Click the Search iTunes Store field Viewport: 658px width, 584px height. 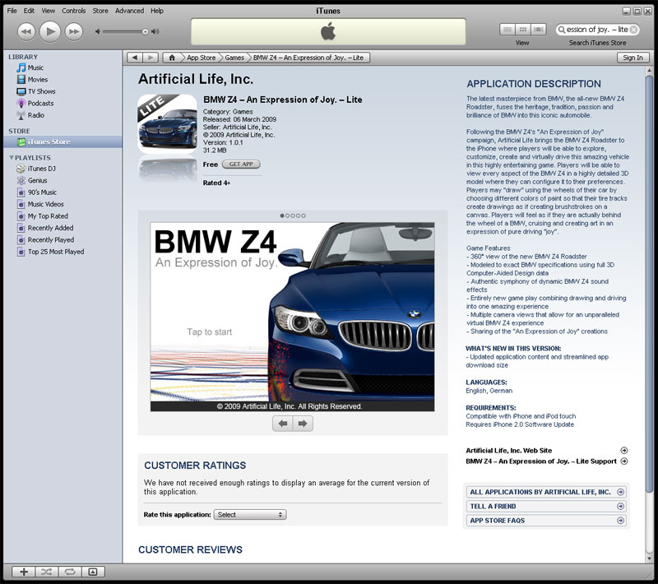tap(597, 30)
